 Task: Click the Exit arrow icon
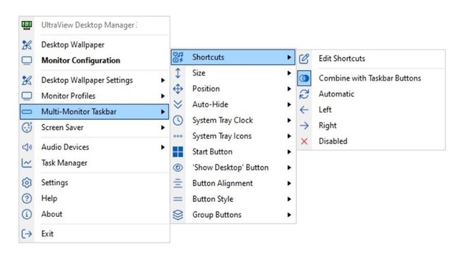coord(27,234)
